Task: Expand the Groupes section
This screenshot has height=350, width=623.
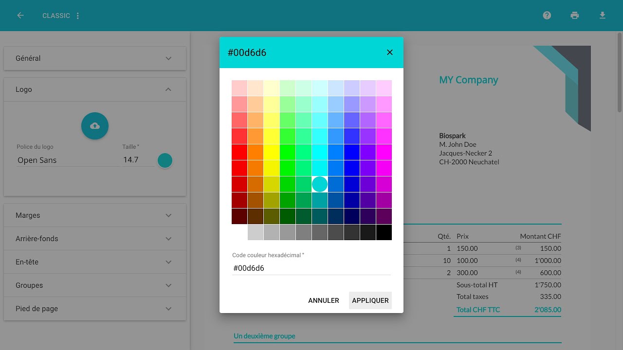Action: (95, 285)
